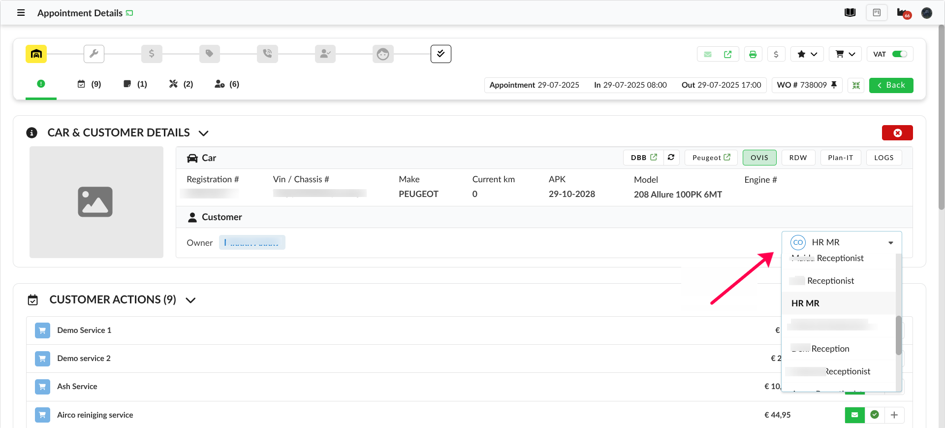Open the shopping cart dropdown
Viewport: 945px width, 428px height.
click(845, 54)
